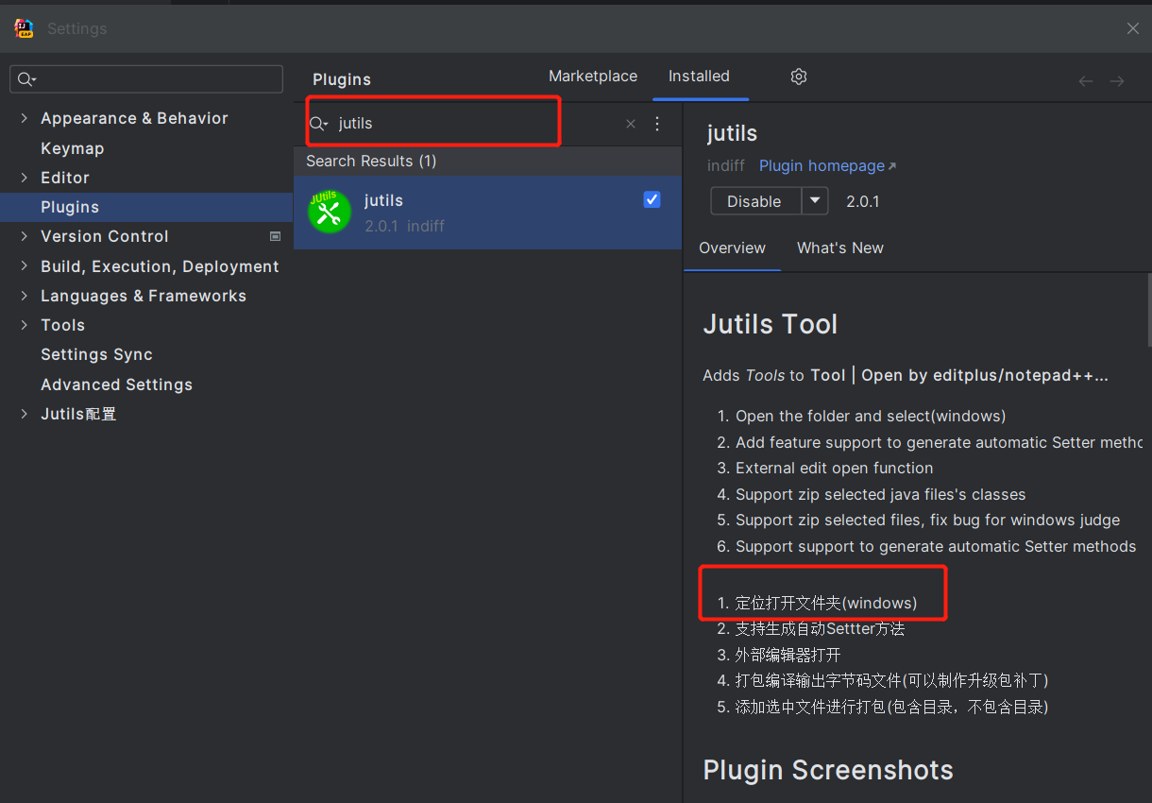Expand the Jutils配置 settings node

click(x=24, y=414)
